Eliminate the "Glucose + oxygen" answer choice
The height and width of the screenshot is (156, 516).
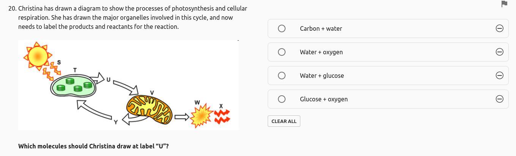click(x=500, y=99)
